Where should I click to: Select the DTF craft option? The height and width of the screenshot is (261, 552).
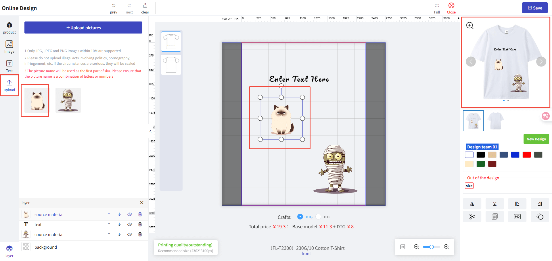click(319, 217)
